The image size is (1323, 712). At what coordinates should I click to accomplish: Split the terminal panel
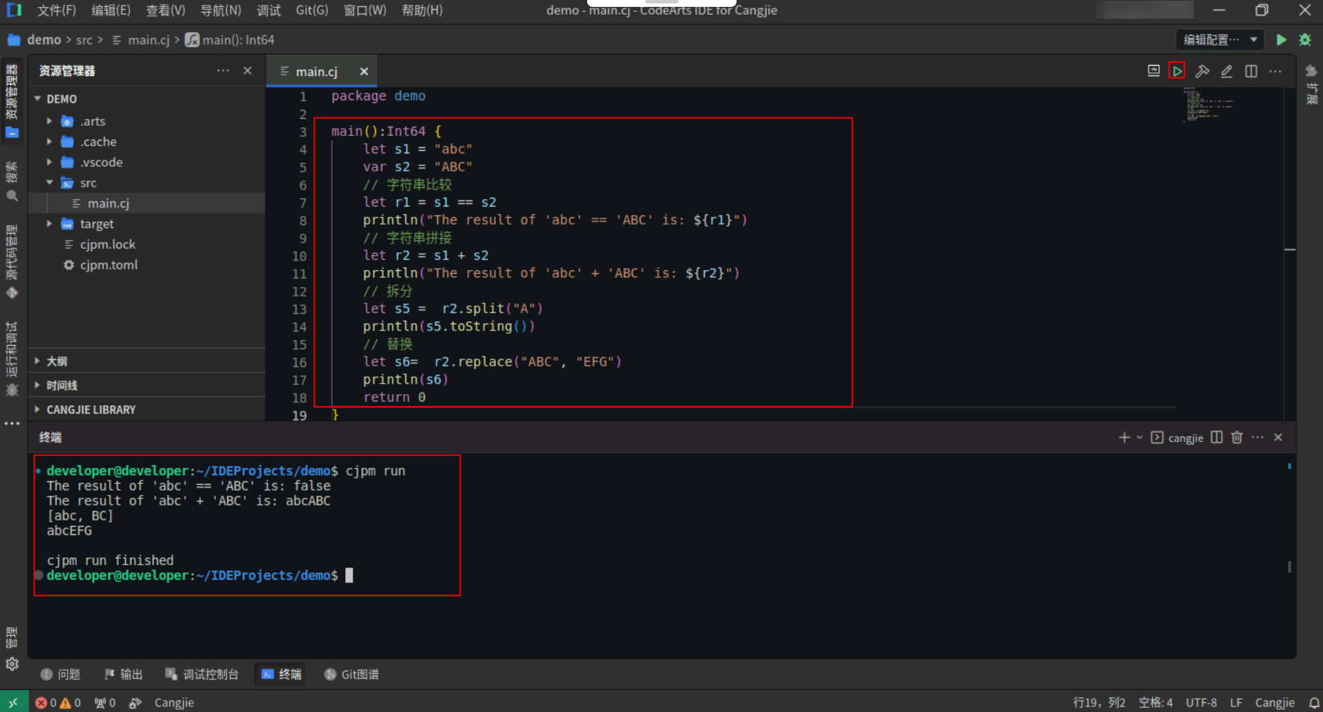[x=1216, y=438]
